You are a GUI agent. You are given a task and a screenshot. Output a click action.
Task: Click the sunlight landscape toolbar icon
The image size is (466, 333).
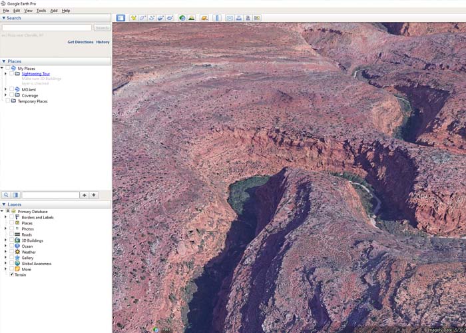[192, 18]
